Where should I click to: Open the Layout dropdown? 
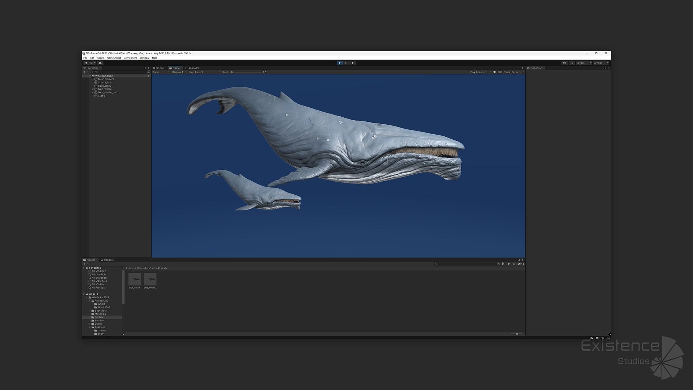601,63
